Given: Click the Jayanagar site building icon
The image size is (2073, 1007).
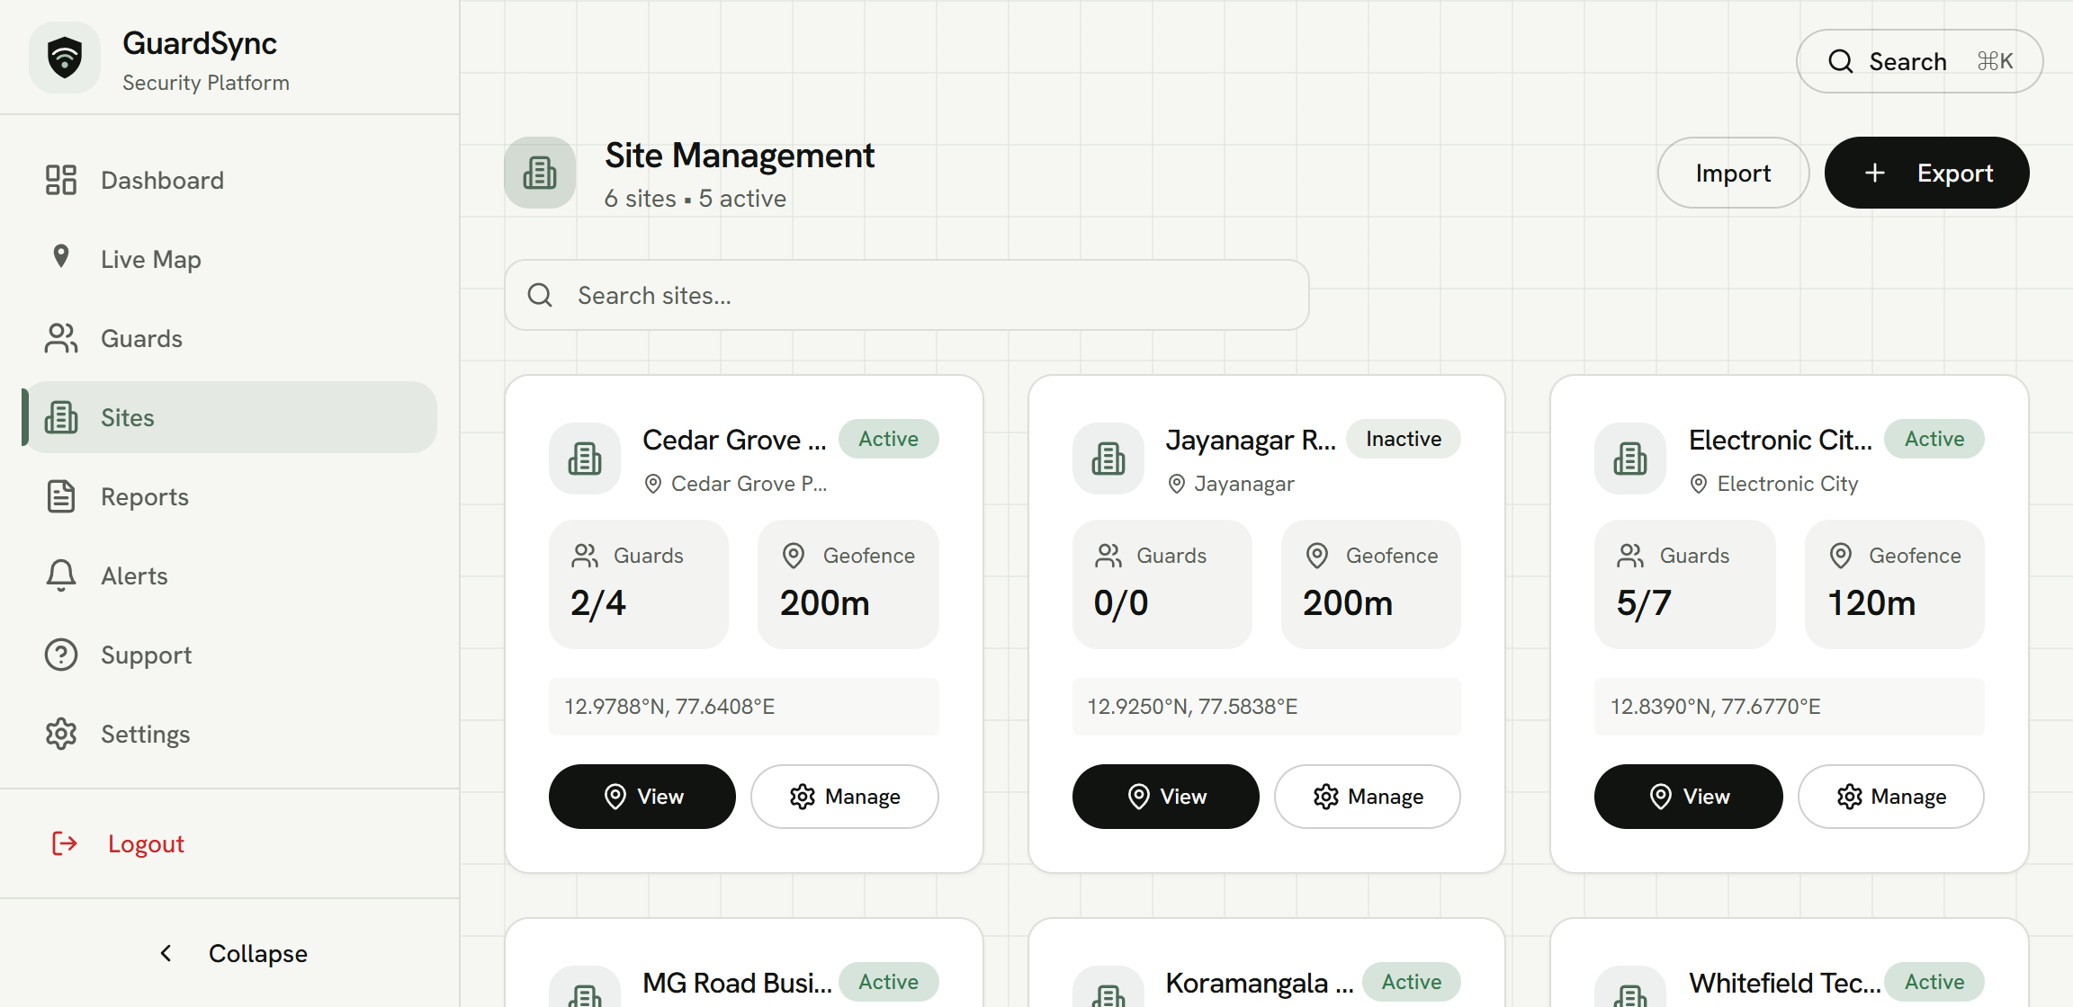Looking at the screenshot, I should 1108,459.
